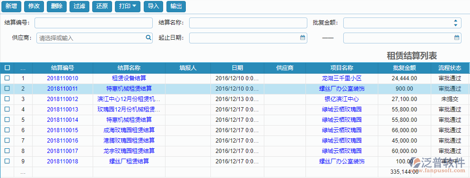Click the 输出 button
Screen dimensions: 470x178
click(176, 7)
